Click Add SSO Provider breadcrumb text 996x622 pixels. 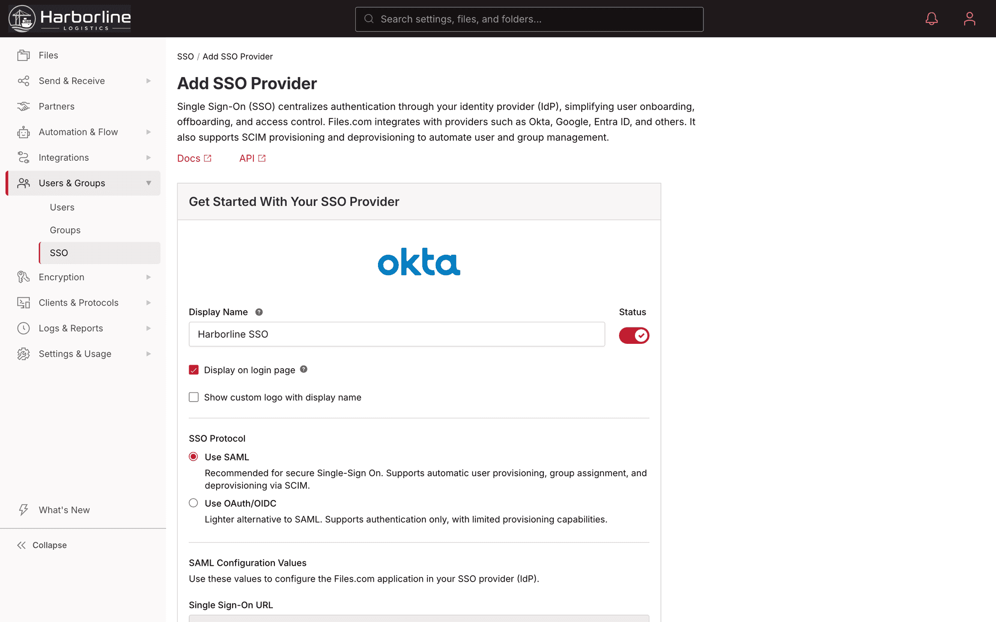[238, 57]
